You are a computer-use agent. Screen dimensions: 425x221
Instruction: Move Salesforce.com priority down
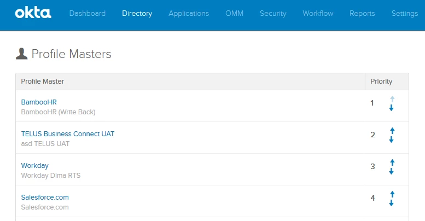tap(392, 203)
